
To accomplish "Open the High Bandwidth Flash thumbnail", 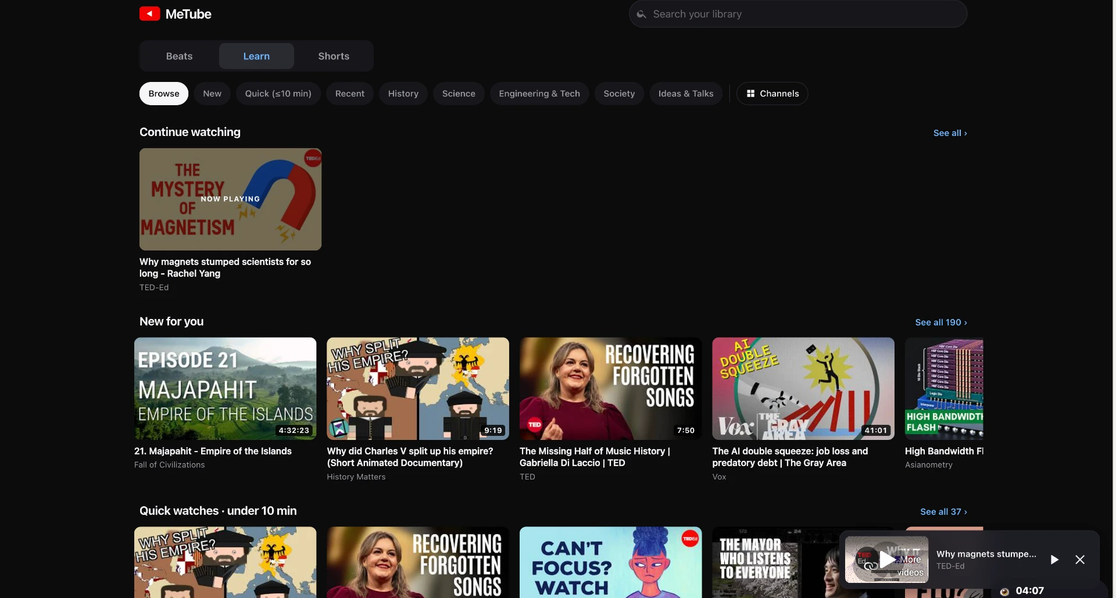I will point(944,389).
